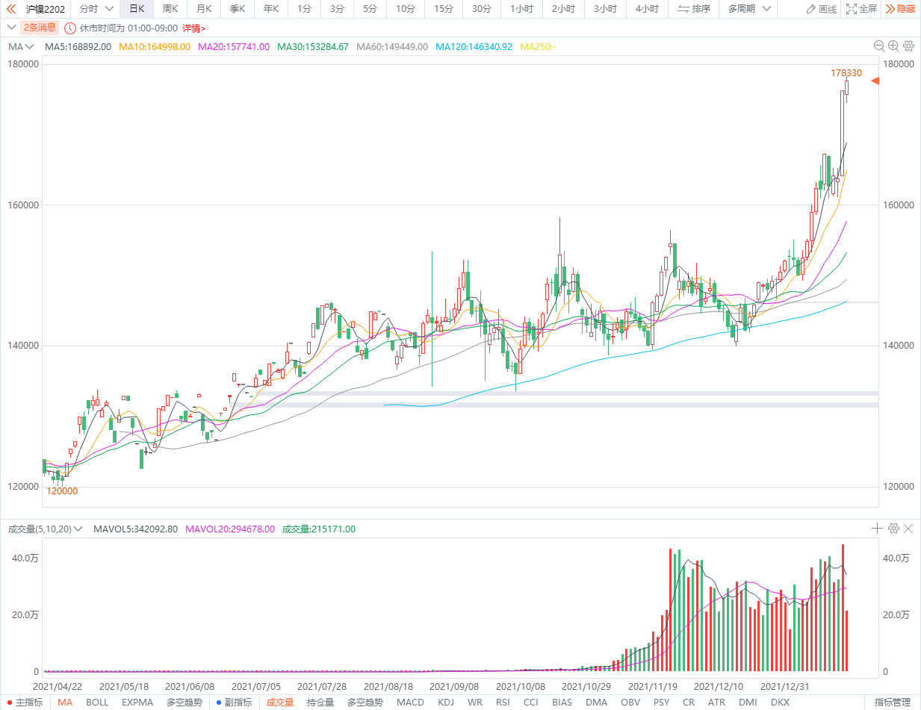The image size is (921, 710).
Task: Select MACD indicator tab
Action: pos(410,703)
